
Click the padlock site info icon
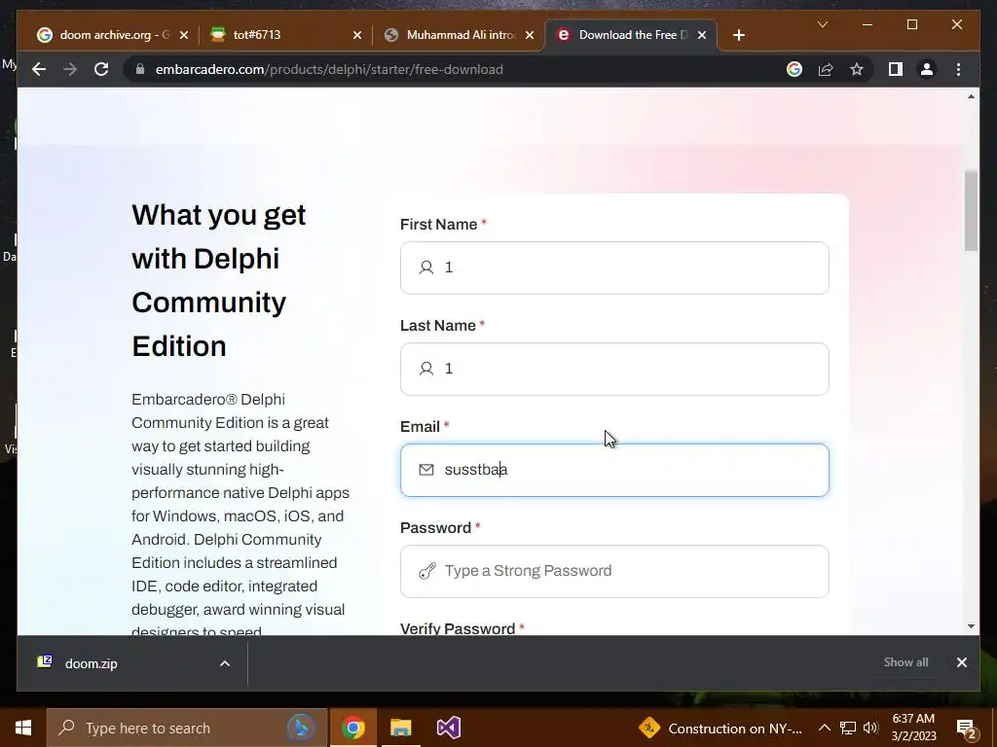139,69
